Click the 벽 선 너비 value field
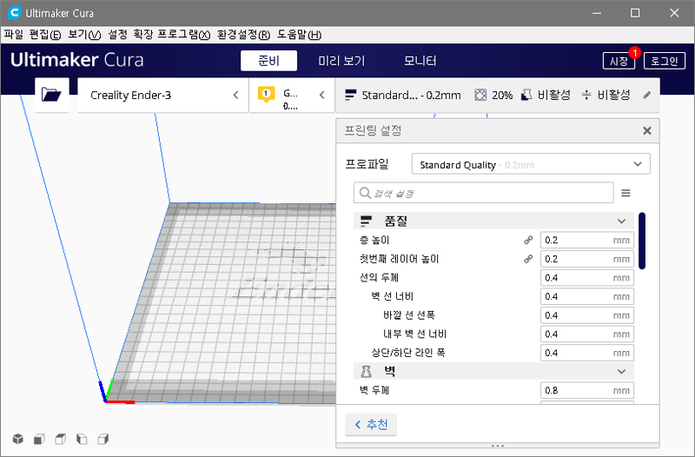Image resolution: width=695 pixels, height=457 pixels. click(x=587, y=296)
